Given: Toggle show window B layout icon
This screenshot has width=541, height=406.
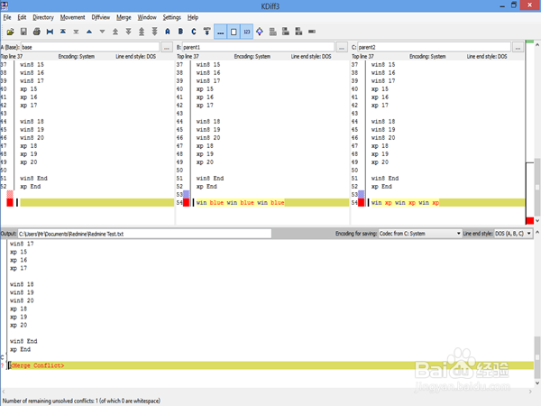Looking at the screenshot, I should (298, 32).
